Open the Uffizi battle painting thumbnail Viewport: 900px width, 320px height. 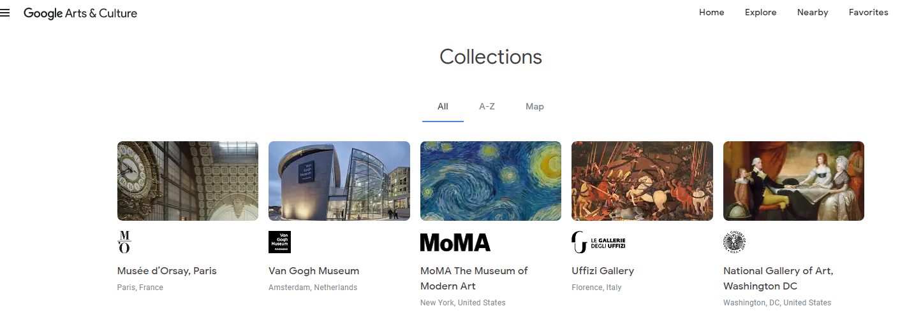click(642, 181)
